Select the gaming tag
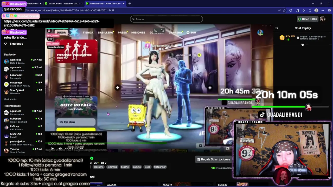Screen dimensions: 333x187 pyautogui.click(x=137, y=167)
